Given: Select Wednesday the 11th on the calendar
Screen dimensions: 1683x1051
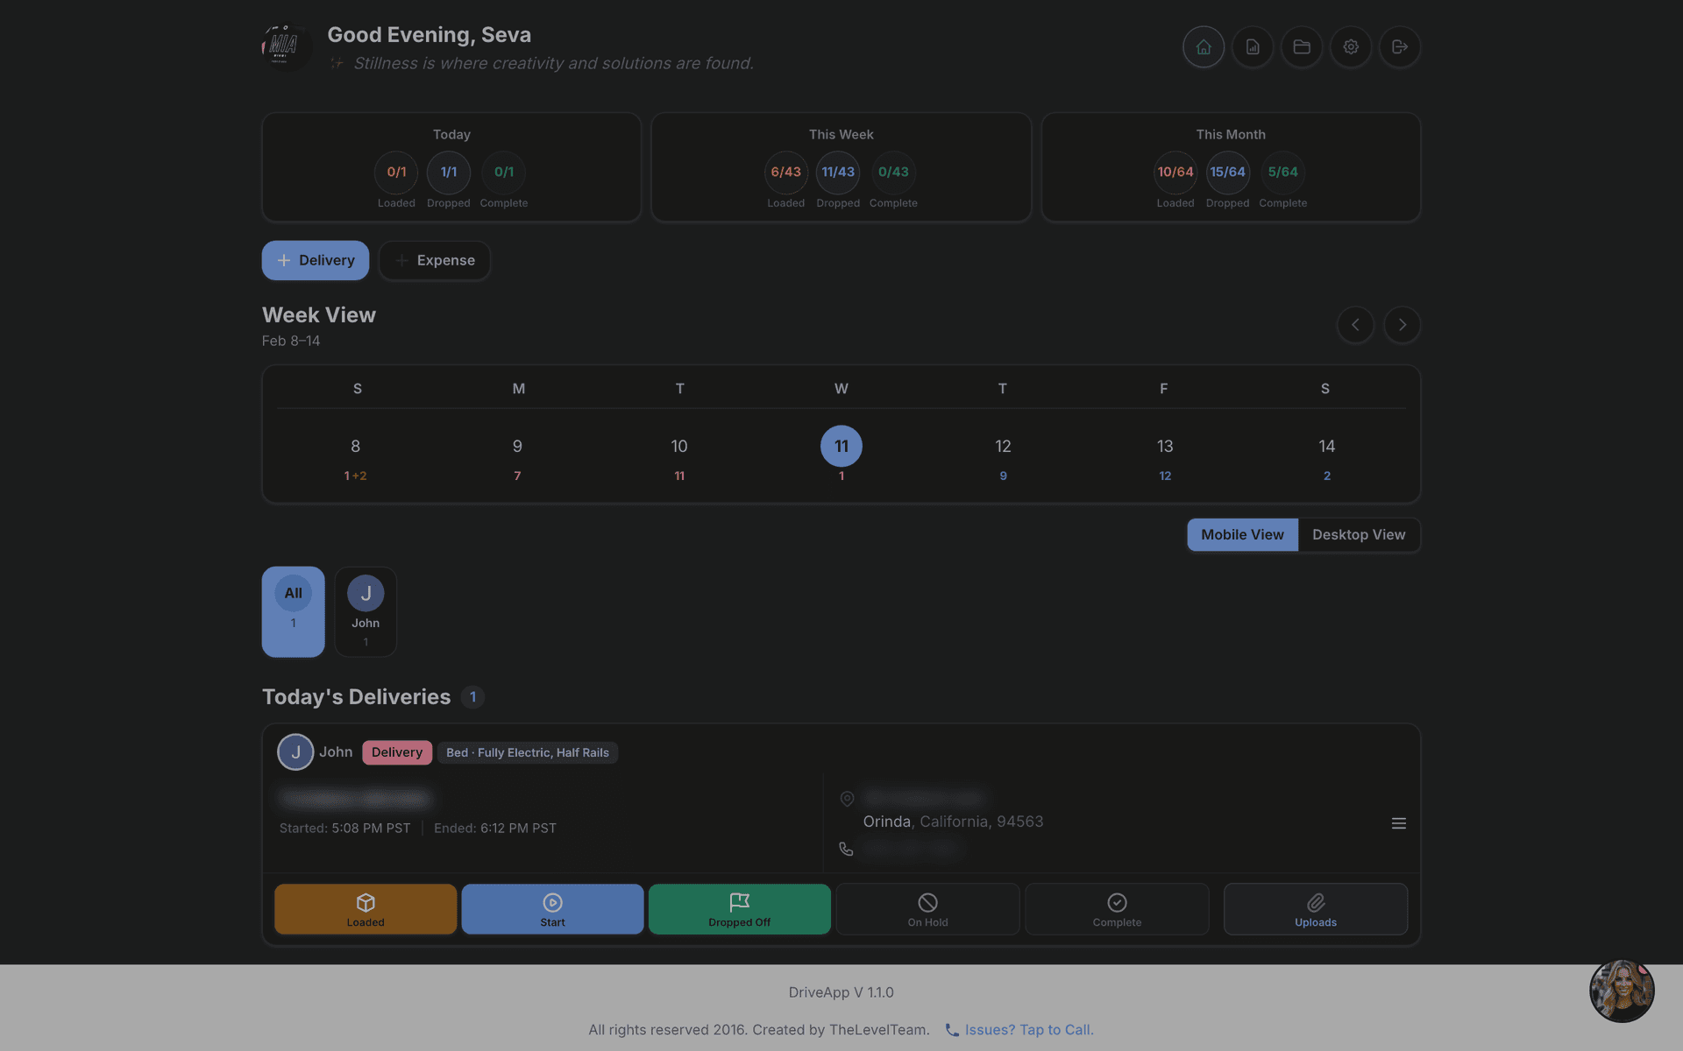Looking at the screenshot, I should 841,446.
